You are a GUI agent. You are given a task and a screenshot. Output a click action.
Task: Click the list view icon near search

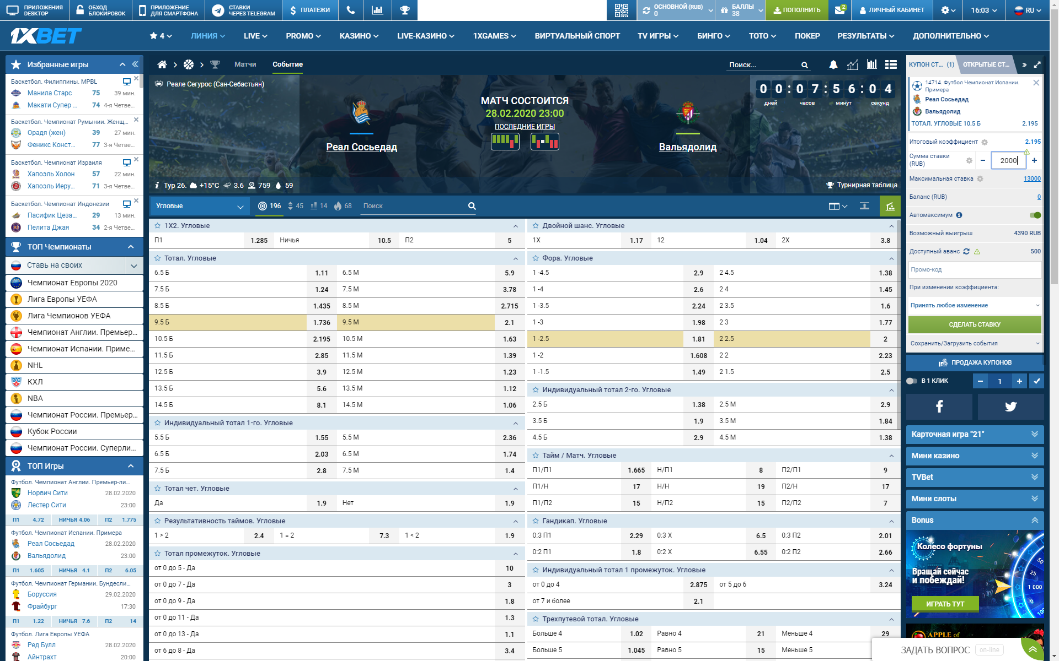[x=891, y=64]
